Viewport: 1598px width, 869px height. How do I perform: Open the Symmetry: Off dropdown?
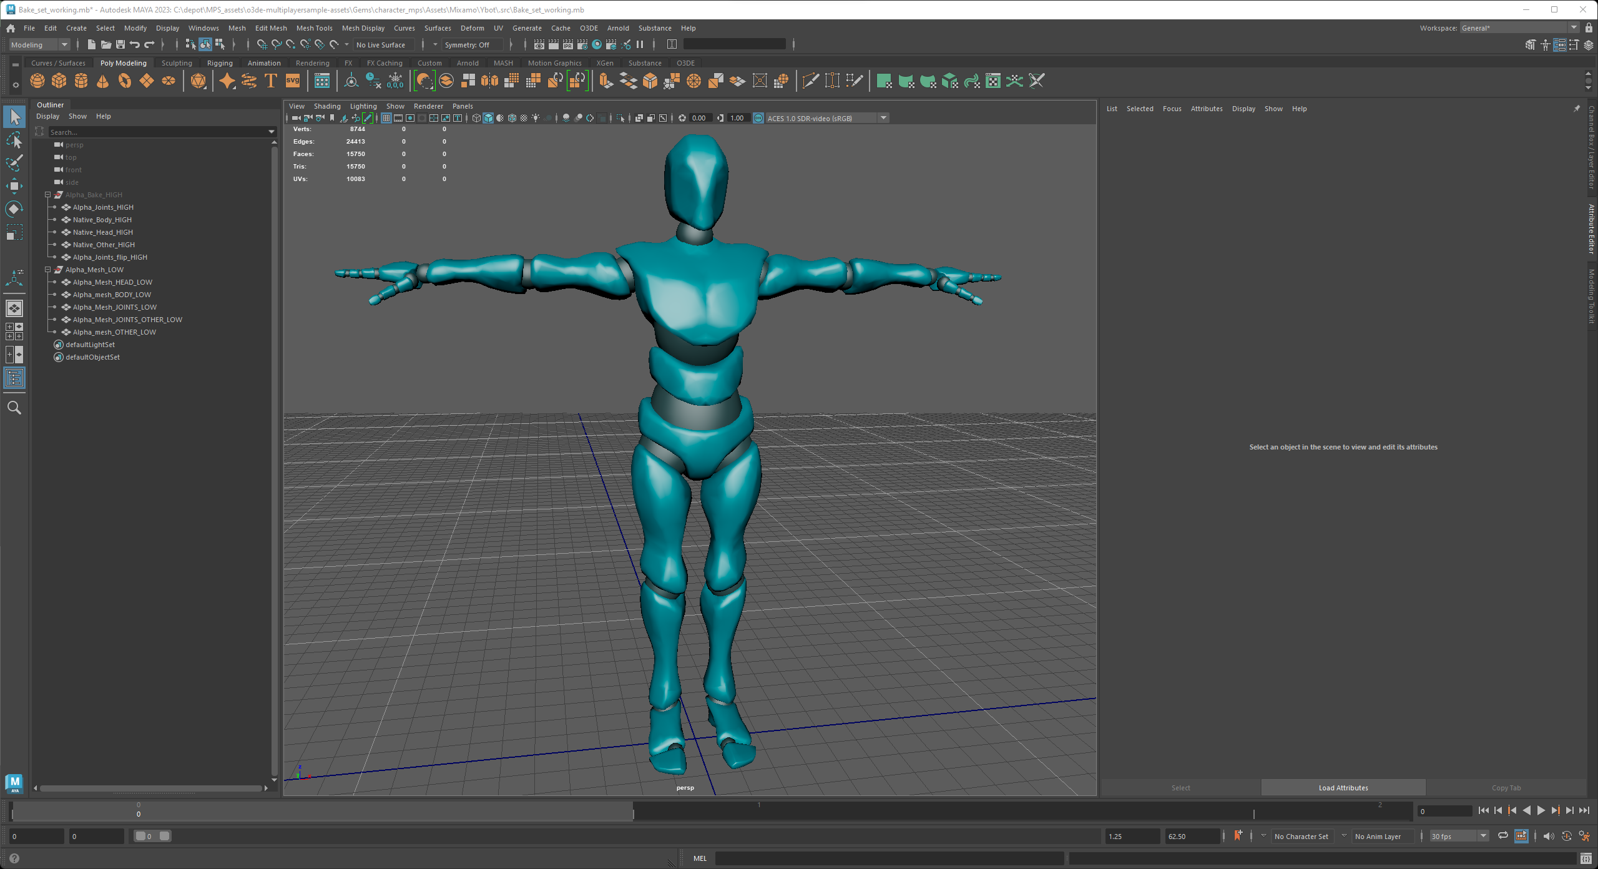(473, 44)
